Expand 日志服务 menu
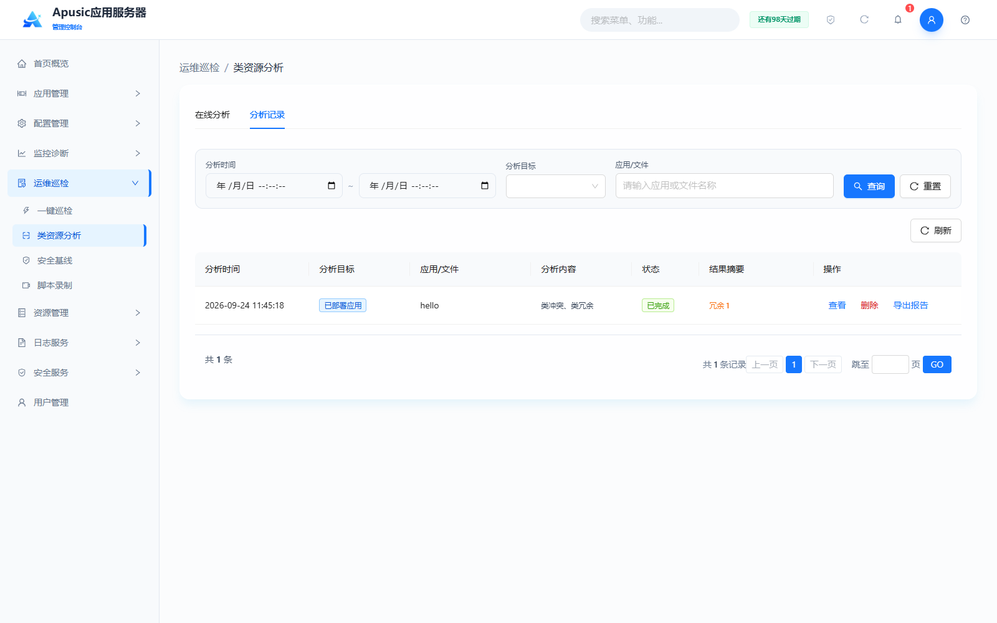This screenshot has height=623, width=997. point(79,343)
